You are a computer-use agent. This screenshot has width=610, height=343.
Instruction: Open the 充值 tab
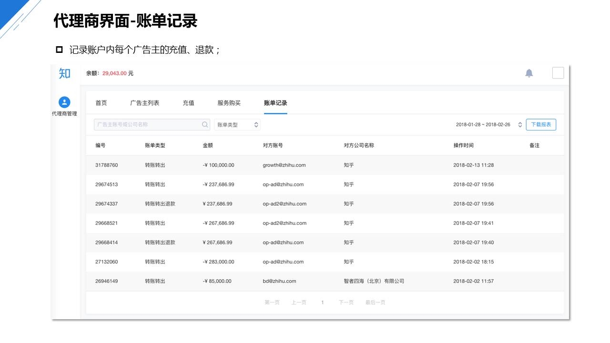tap(188, 103)
